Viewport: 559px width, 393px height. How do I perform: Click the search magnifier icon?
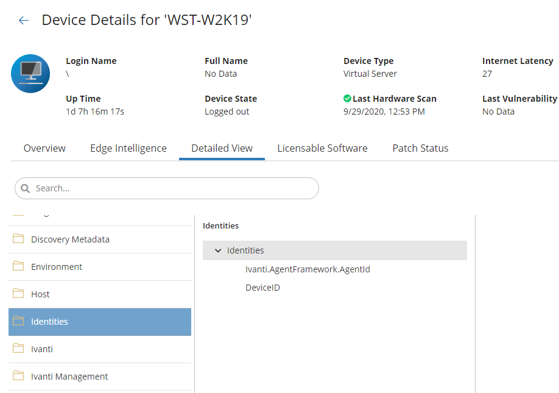coord(26,189)
